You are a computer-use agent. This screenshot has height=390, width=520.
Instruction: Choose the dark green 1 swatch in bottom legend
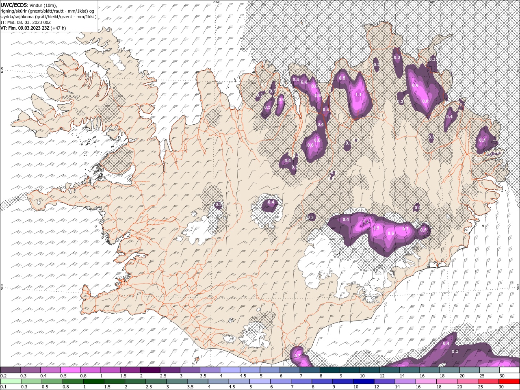coord(93,381)
